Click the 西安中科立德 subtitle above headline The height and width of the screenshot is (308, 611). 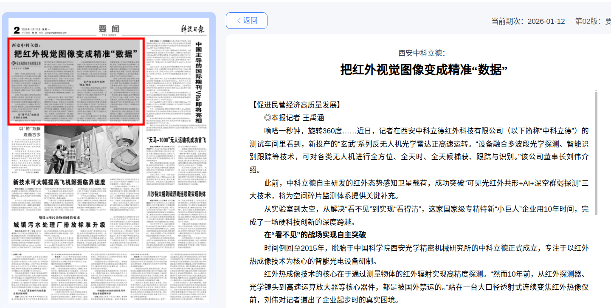pyautogui.click(x=421, y=53)
